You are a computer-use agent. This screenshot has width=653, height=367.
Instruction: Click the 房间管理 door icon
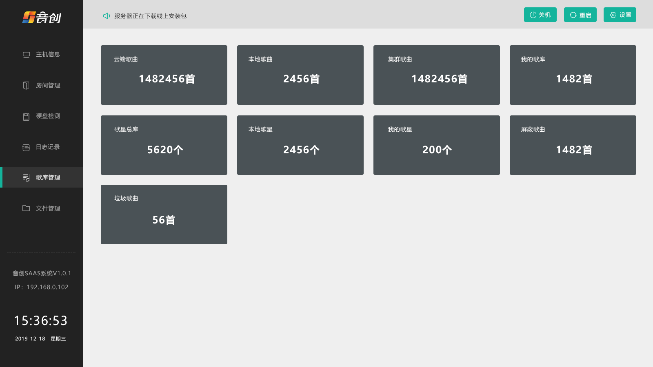click(x=26, y=85)
